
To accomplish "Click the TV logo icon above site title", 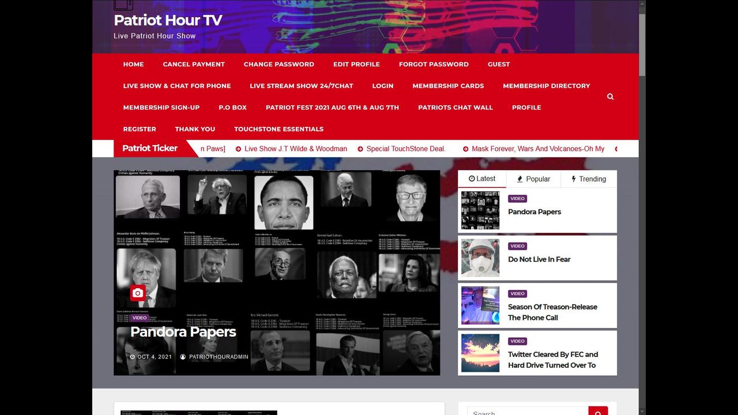I will (123, 5).
